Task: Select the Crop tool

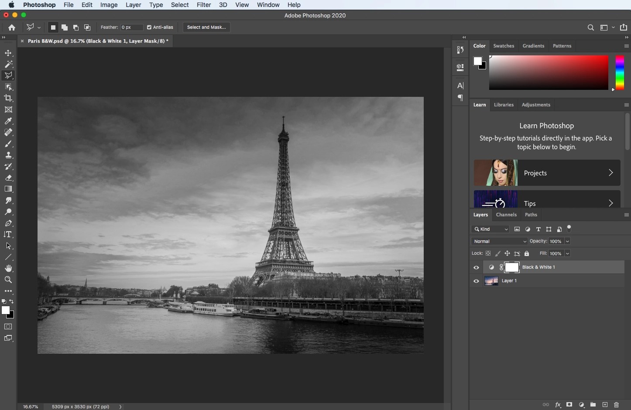Action: pos(9,98)
